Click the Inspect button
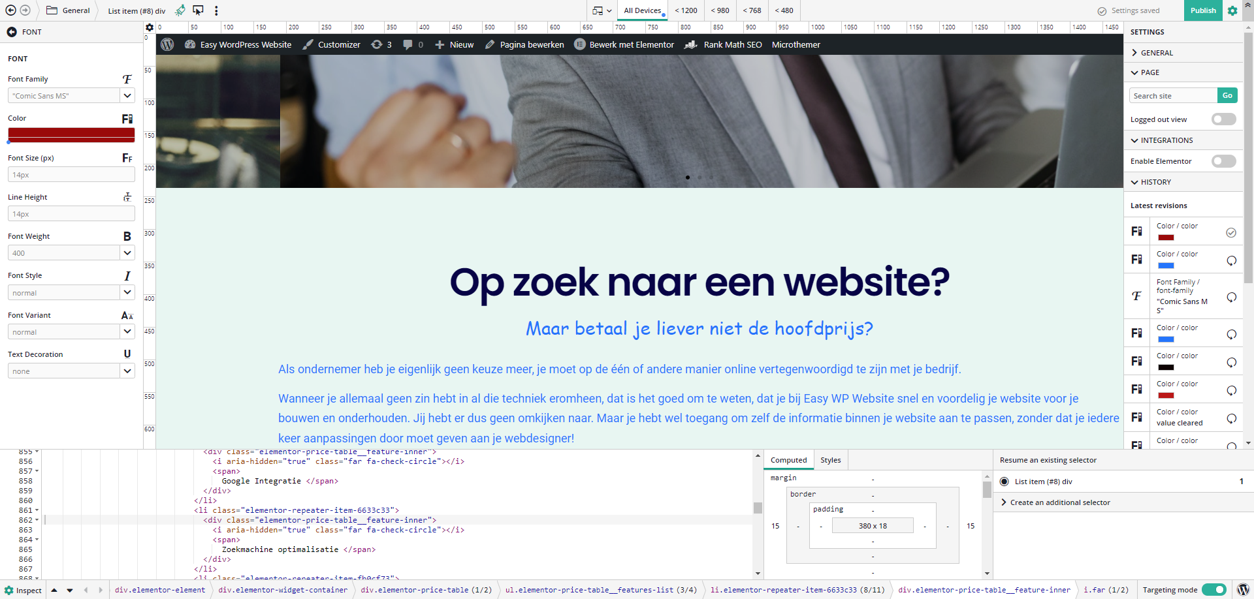Viewport: 1254px width, 599px height. (x=23, y=590)
